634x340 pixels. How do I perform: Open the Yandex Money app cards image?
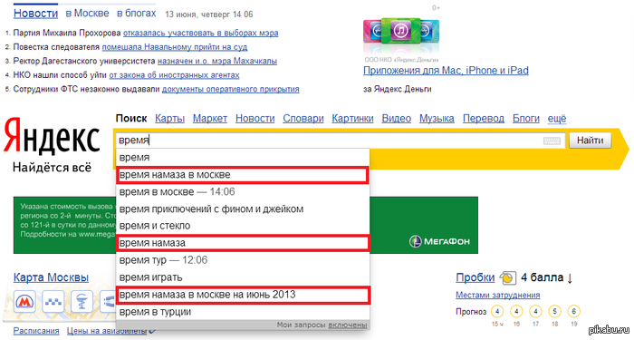tap(400, 32)
